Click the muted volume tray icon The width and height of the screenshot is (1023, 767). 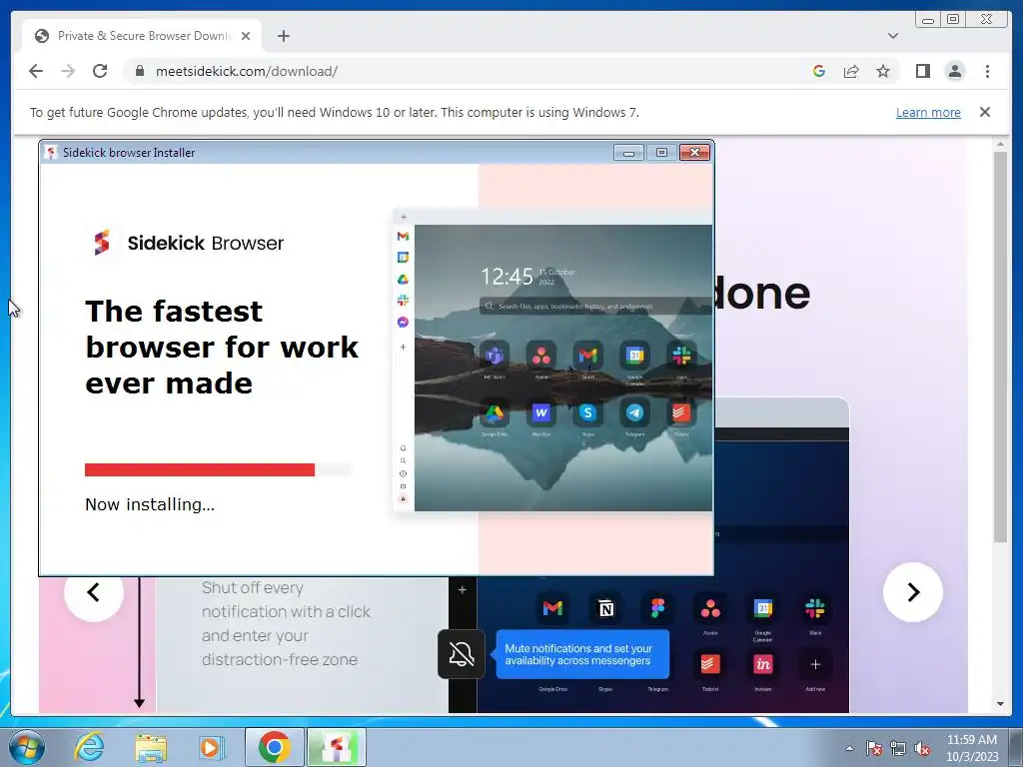tap(922, 748)
